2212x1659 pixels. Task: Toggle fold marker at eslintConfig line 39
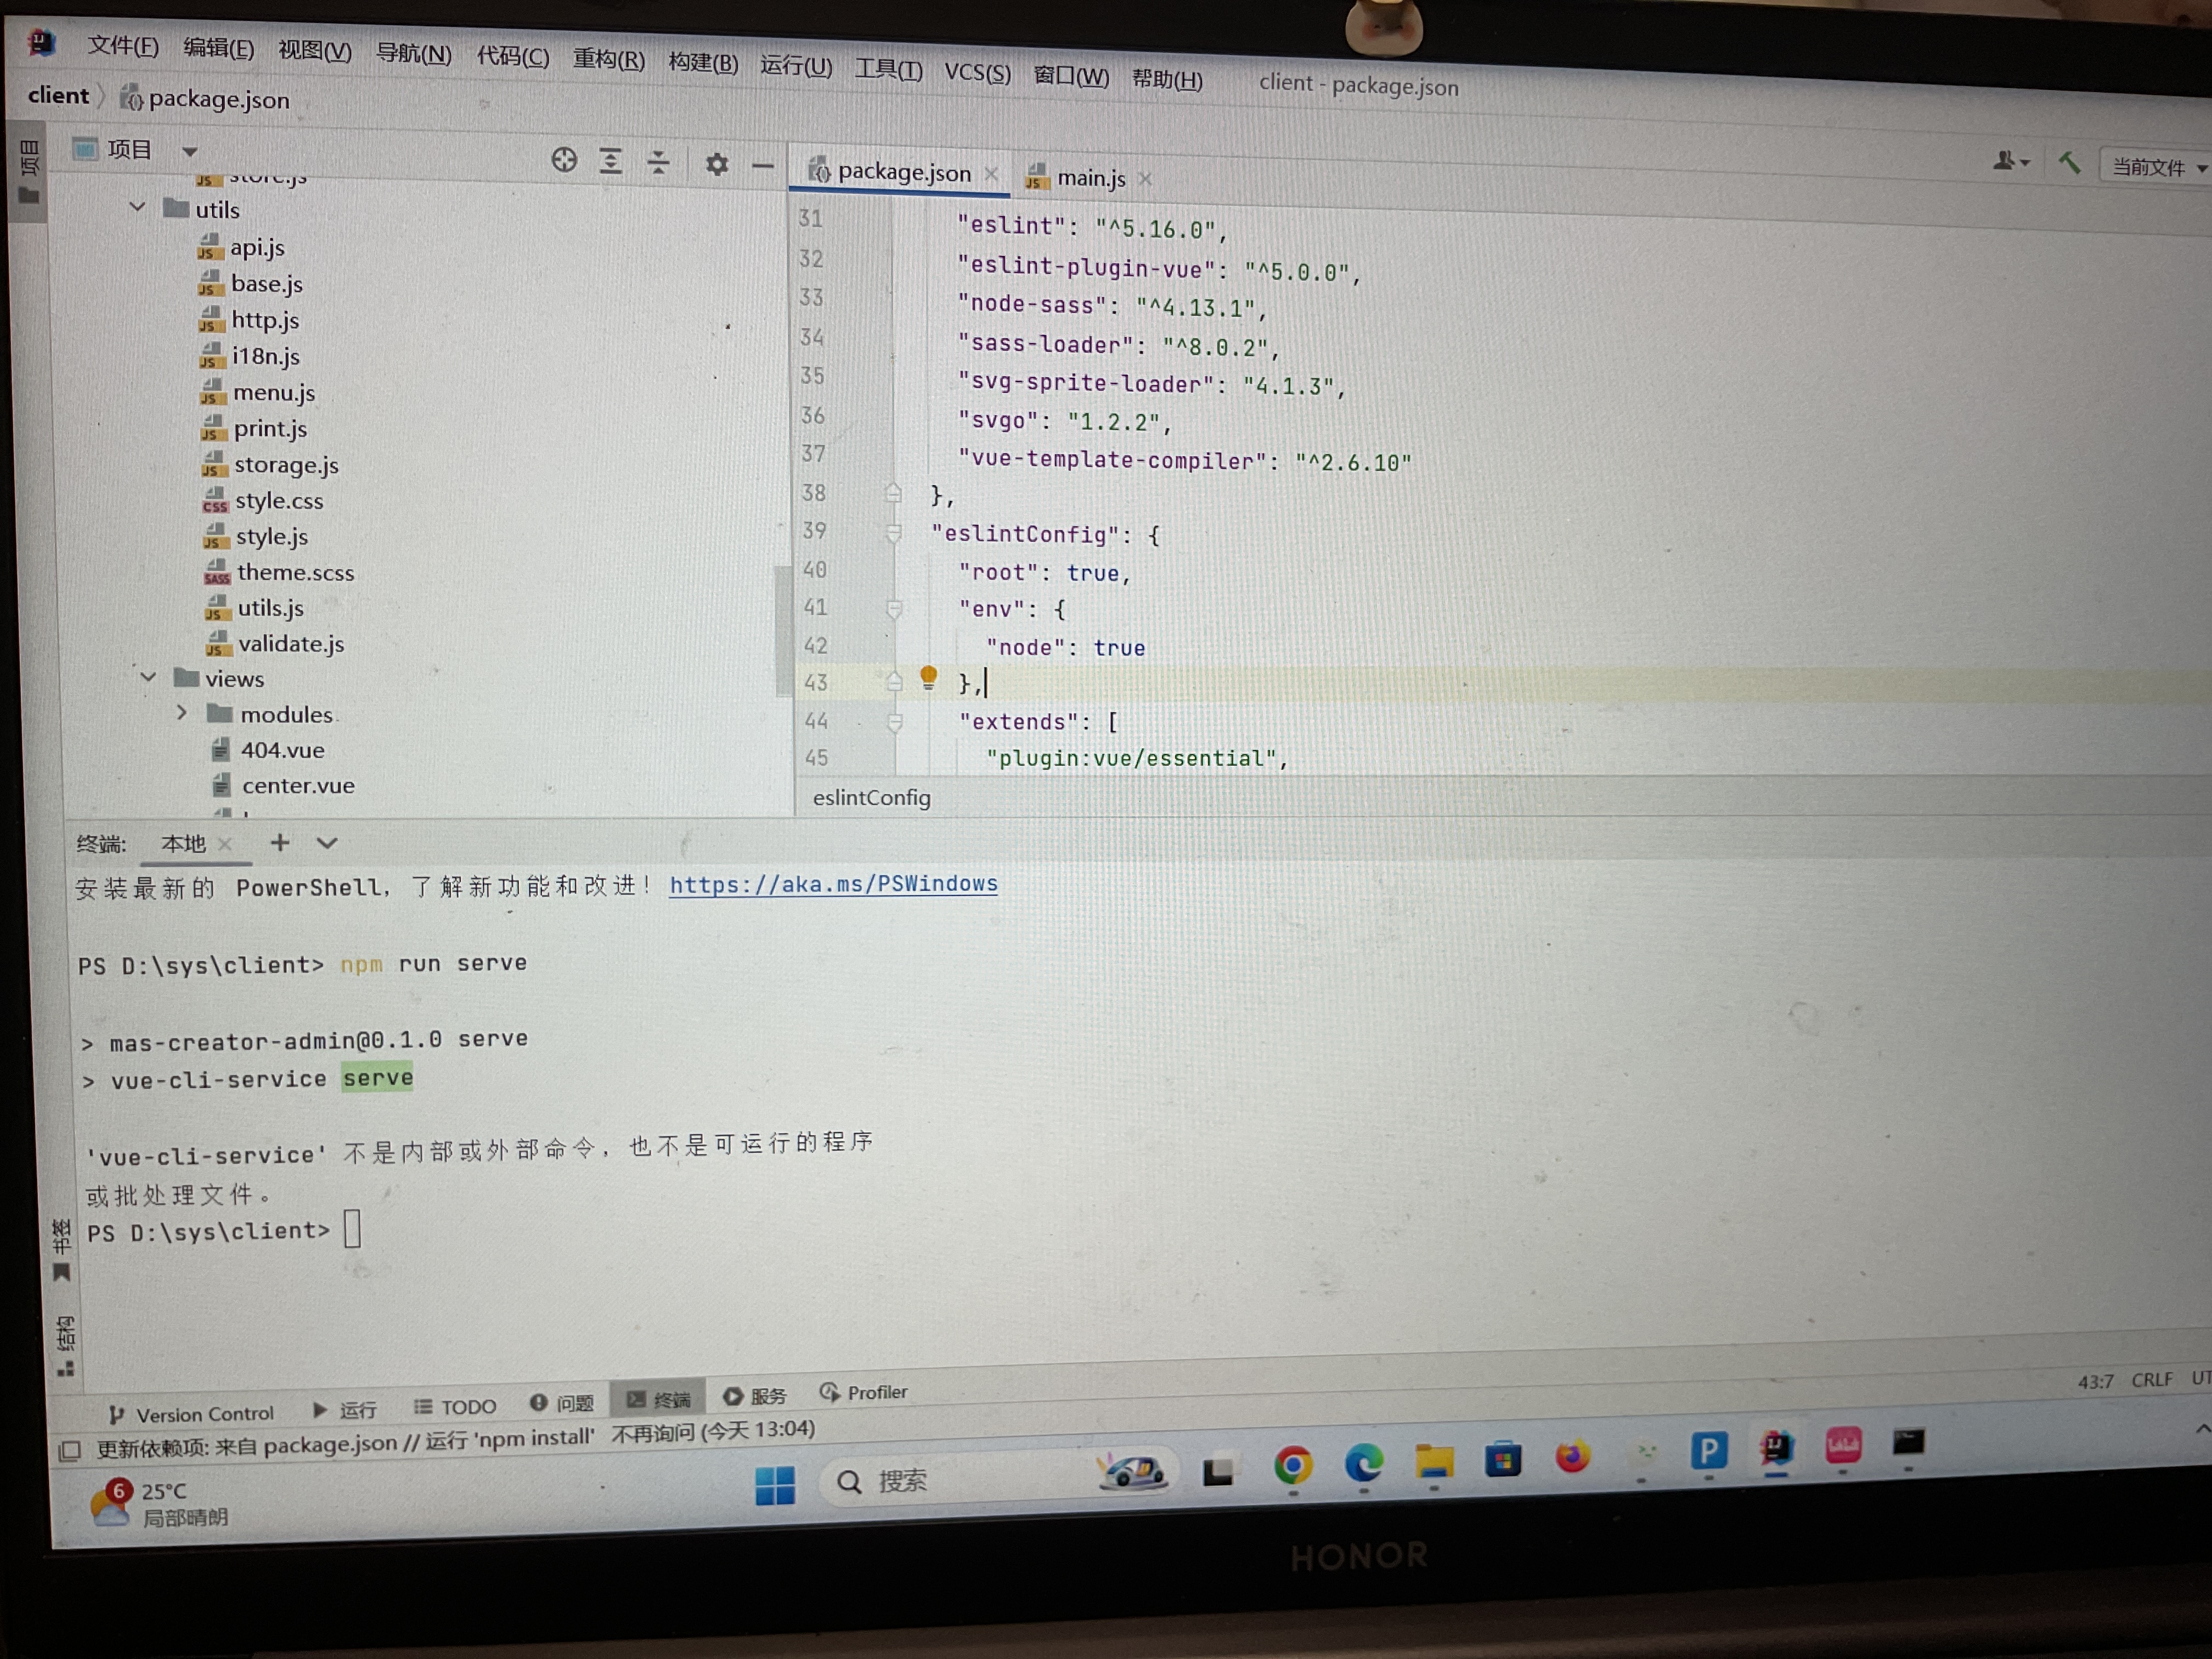[894, 533]
